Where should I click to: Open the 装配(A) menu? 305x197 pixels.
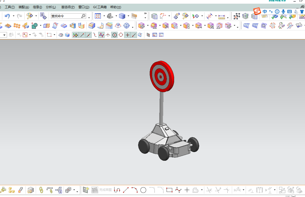[24, 7]
